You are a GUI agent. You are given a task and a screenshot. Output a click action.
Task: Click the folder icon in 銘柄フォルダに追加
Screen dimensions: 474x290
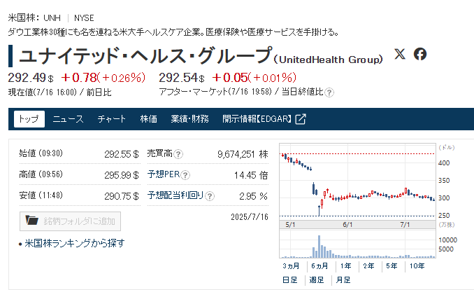pyautogui.click(x=31, y=221)
